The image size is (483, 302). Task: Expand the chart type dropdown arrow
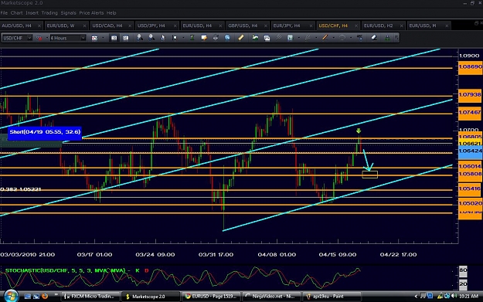(103, 38)
